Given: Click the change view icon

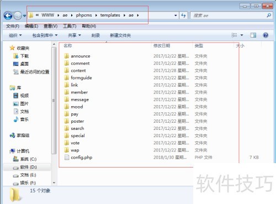Looking at the screenshot, I should pyautogui.click(x=234, y=35).
